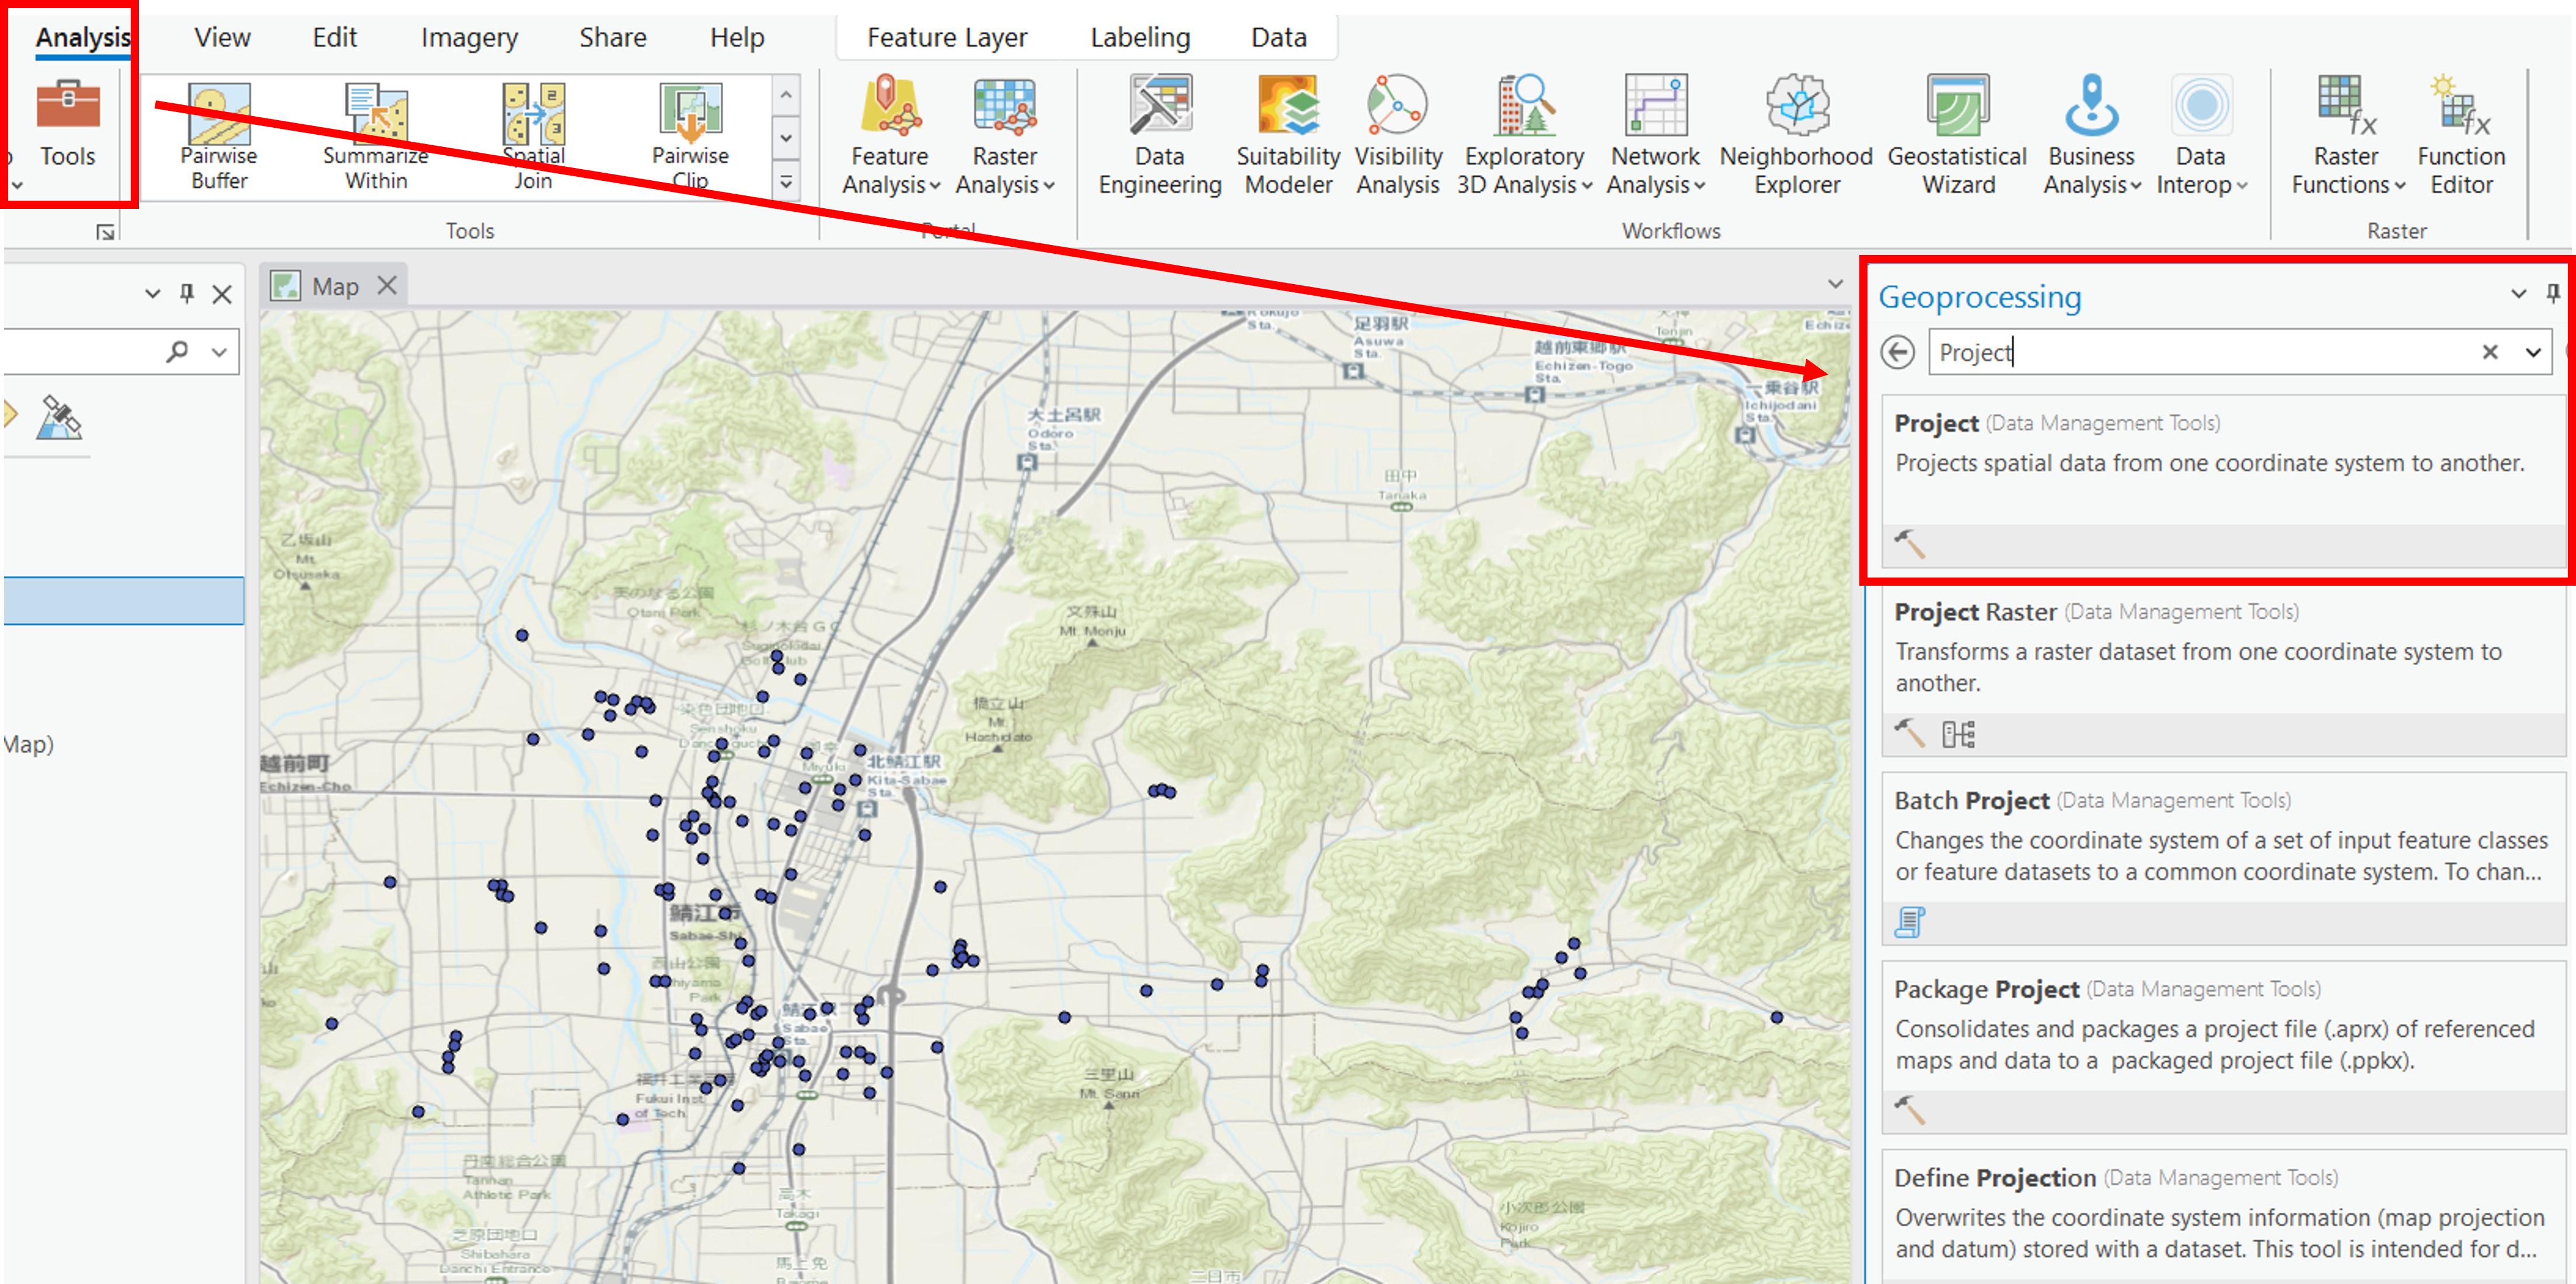The width and height of the screenshot is (2576, 1284).
Task: Open Visibility Analysis
Action: click(1398, 135)
